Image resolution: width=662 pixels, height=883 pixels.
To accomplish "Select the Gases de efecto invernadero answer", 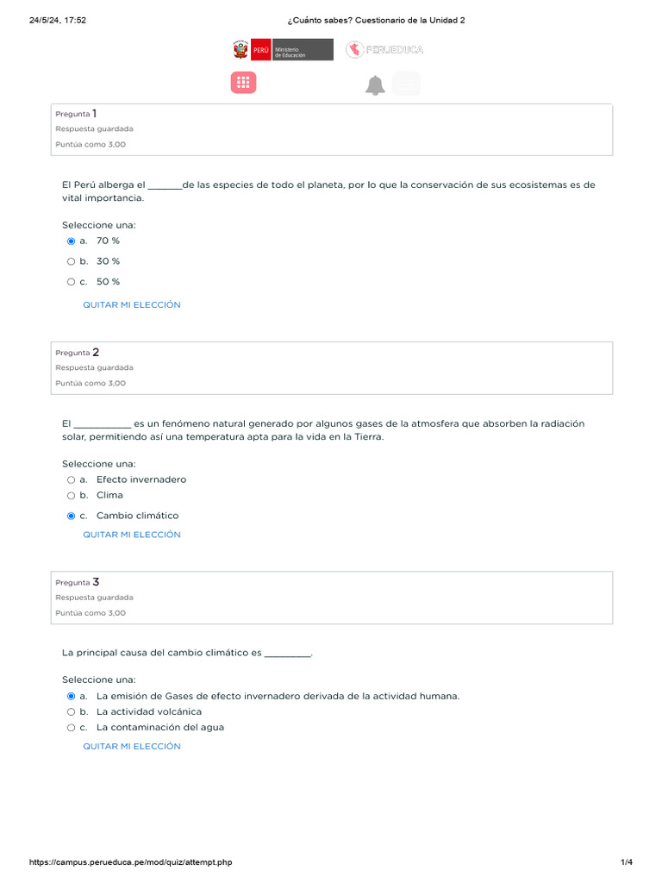I will 72,696.
